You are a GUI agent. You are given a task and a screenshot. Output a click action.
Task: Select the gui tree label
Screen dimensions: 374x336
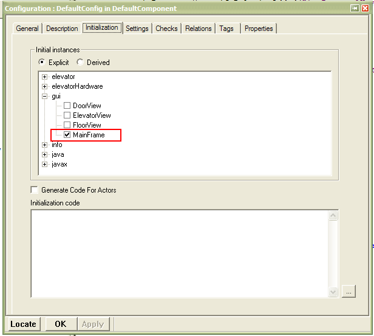click(x=56, y=96)
